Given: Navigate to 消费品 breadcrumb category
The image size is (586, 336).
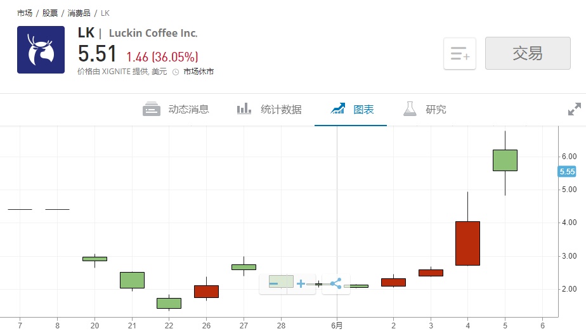Looking at the screenshot, I should coord(79,13).
